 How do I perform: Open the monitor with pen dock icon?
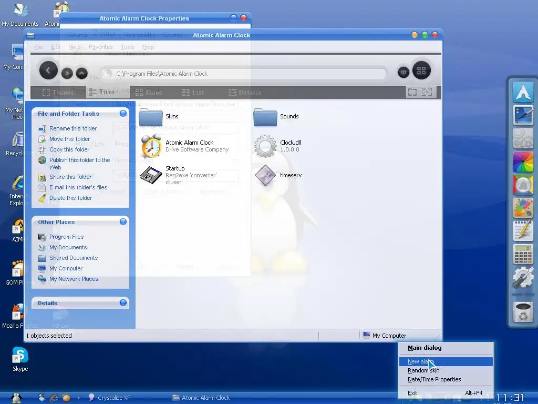523,115
